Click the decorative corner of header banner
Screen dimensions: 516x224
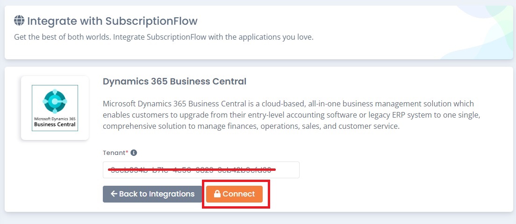pyautogui.click(x=484, y=32)
